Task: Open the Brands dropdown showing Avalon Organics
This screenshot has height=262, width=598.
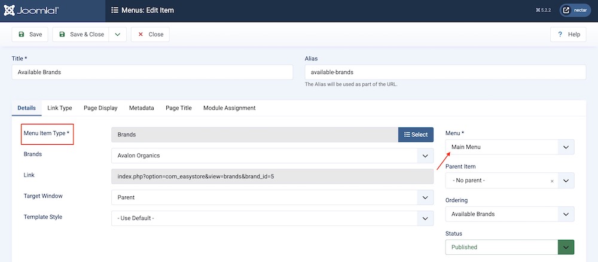Action: 272,156
